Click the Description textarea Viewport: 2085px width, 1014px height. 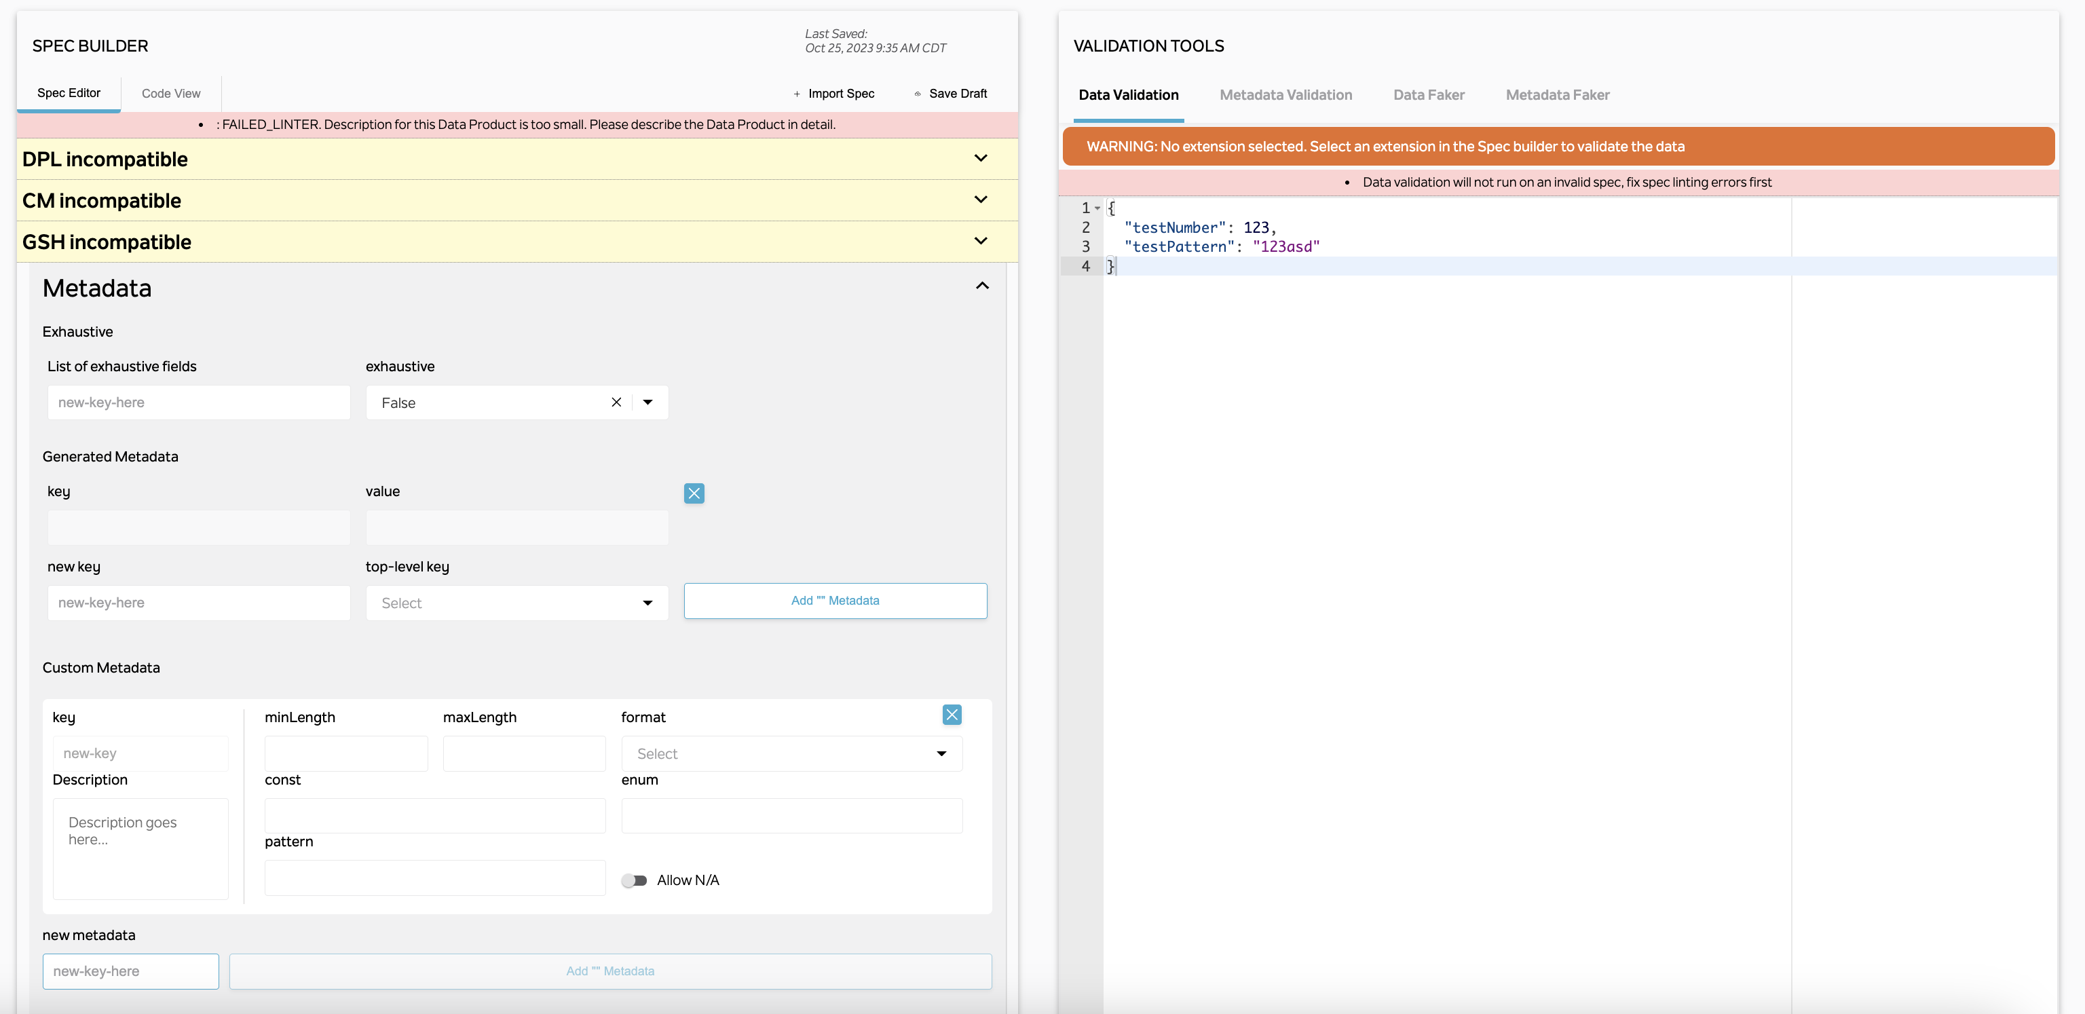pyautogui.click(x=140, y=848)
